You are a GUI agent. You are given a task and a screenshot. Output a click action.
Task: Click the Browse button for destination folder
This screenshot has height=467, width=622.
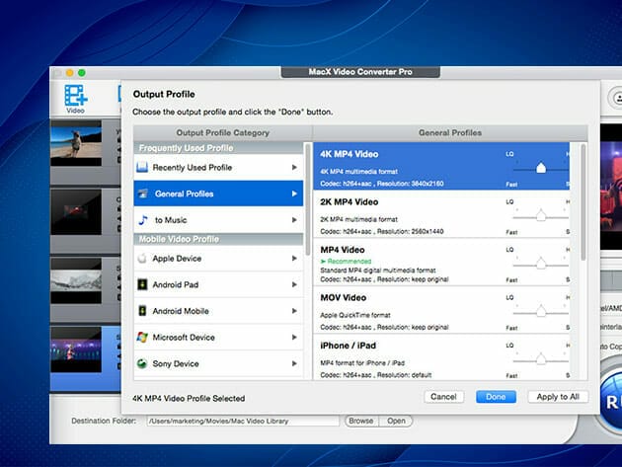pyautogui.click(x=360, y=421)
